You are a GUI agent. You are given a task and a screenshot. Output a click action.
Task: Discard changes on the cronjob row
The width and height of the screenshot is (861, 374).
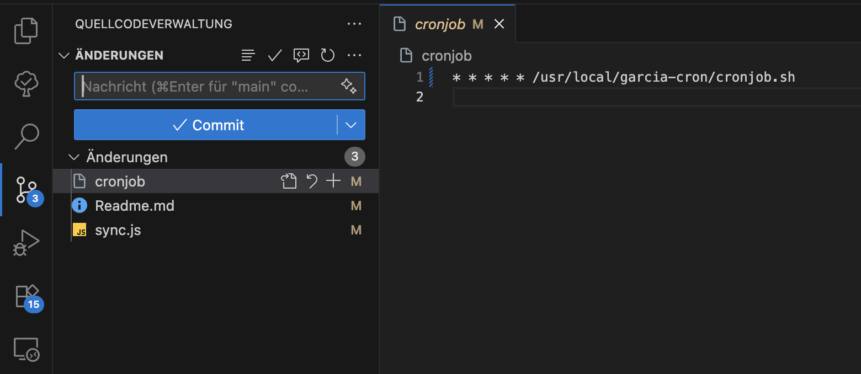pos(312,181)
